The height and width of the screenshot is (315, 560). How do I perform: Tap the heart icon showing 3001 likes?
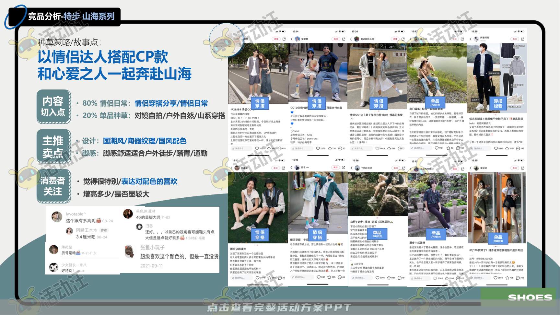pyautogui.click(x=377, y=278)
